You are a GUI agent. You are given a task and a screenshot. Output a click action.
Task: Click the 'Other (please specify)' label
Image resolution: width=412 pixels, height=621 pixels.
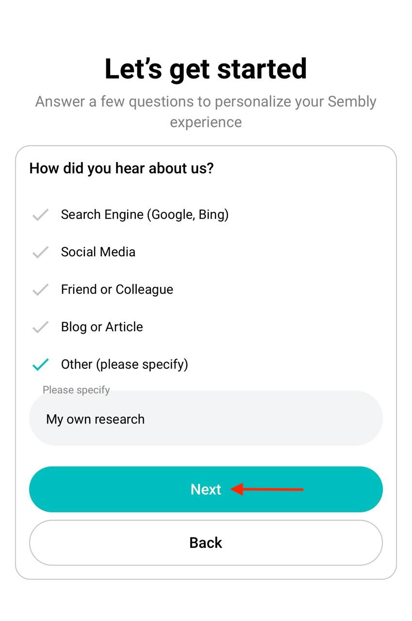pyautogui.click(x=124, y=364)
